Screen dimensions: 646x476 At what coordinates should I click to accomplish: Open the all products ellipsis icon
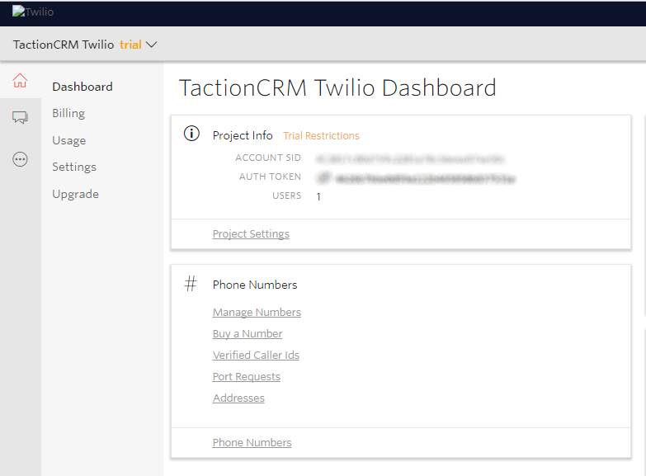[20, 159]
